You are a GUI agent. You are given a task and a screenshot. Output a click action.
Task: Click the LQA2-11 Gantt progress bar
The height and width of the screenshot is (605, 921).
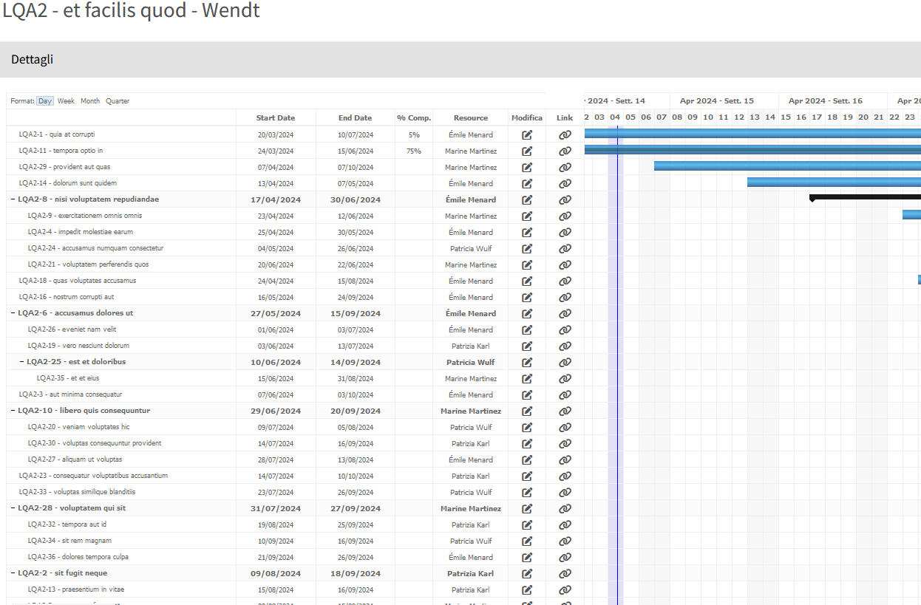[x=752, y=150]
